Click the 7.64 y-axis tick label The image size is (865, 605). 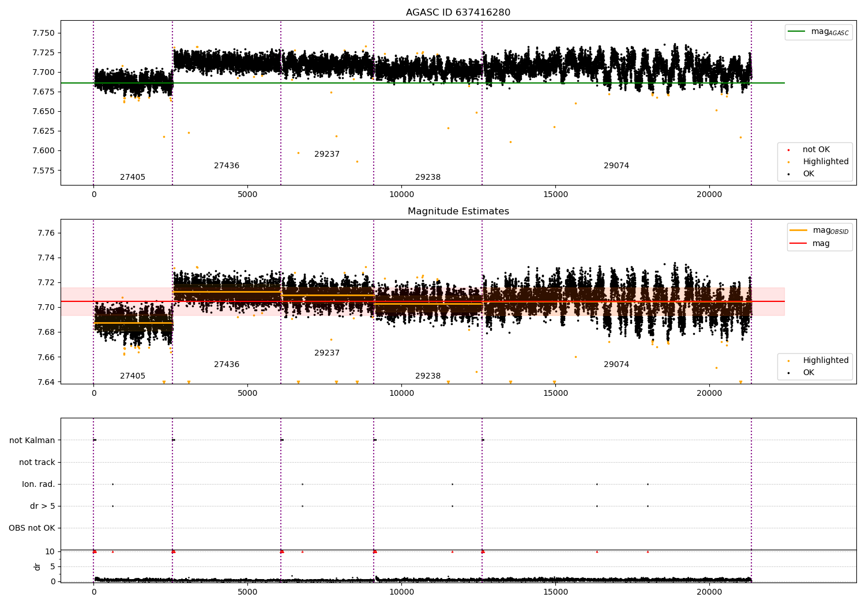46,382
